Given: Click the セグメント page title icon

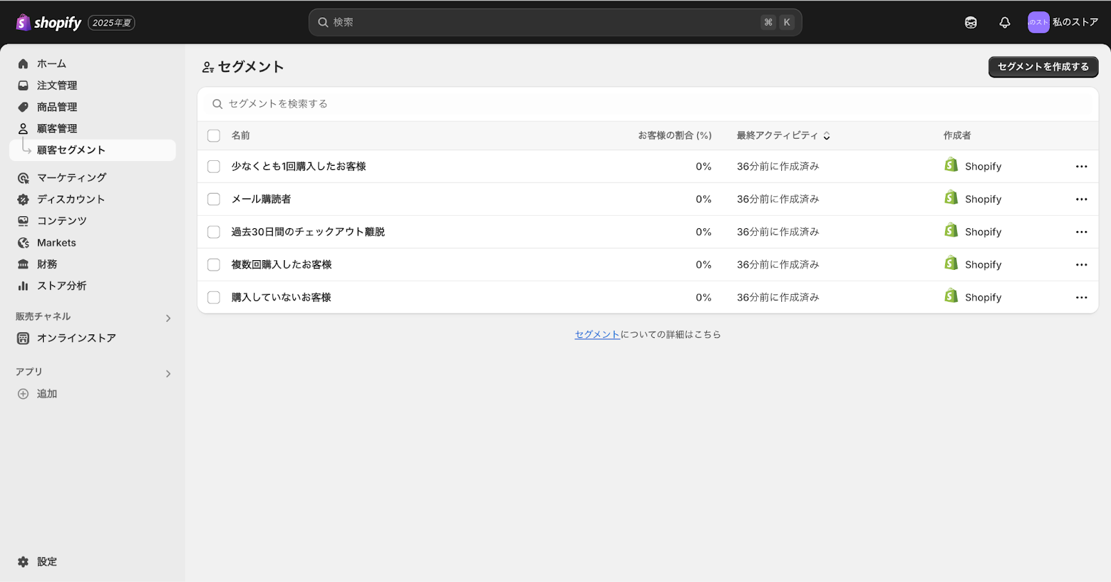Looking at the screenshot, I should pyautogui.click(x=208, y=67).
